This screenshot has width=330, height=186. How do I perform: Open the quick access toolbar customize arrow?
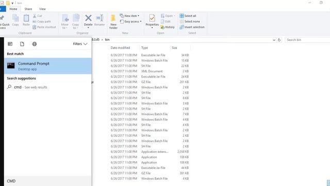coord(12,3)
